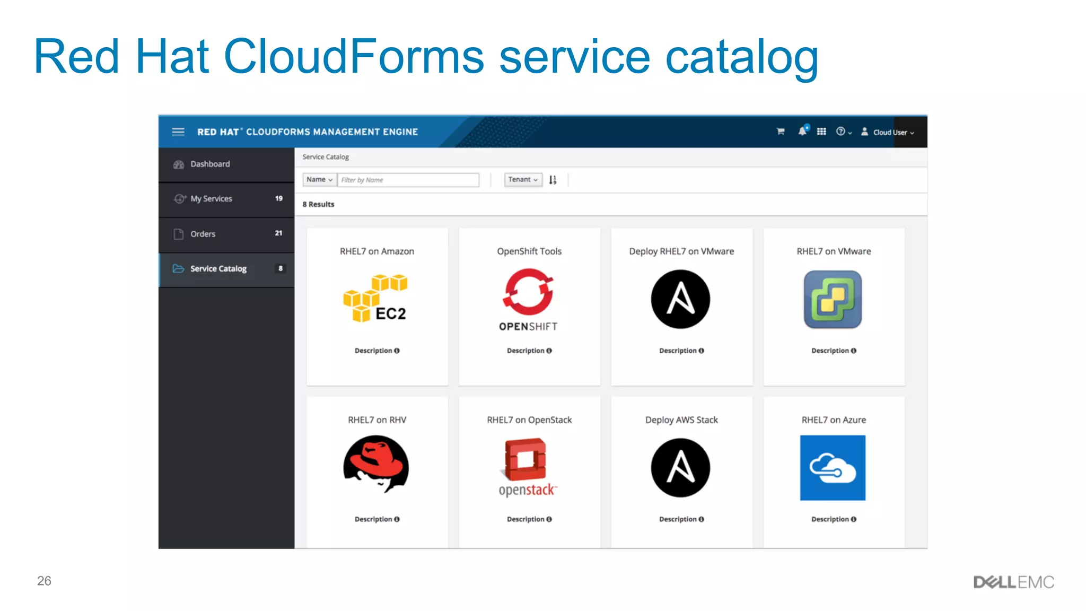Open the Tenant sort dropdown
Image resolution: width=1086 pixels, height=611 pixels.
click(523, 180)
